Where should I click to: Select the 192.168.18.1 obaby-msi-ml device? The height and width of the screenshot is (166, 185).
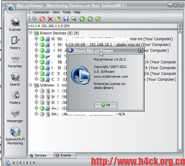111,45
